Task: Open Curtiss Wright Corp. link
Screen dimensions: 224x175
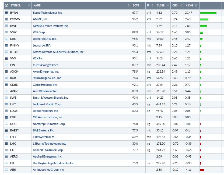Action: click(46, 65)
